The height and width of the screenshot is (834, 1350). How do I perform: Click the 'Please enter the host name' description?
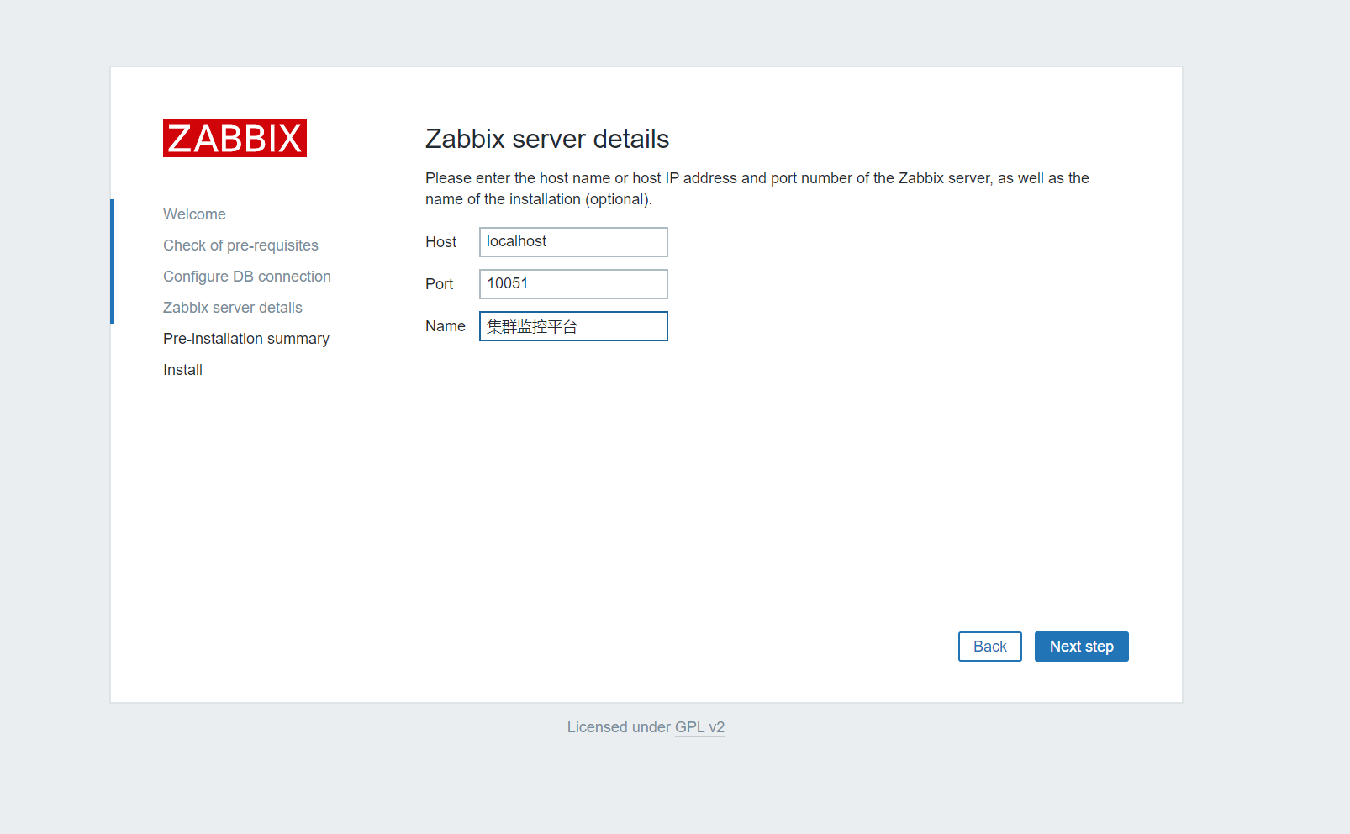point(757,188)
